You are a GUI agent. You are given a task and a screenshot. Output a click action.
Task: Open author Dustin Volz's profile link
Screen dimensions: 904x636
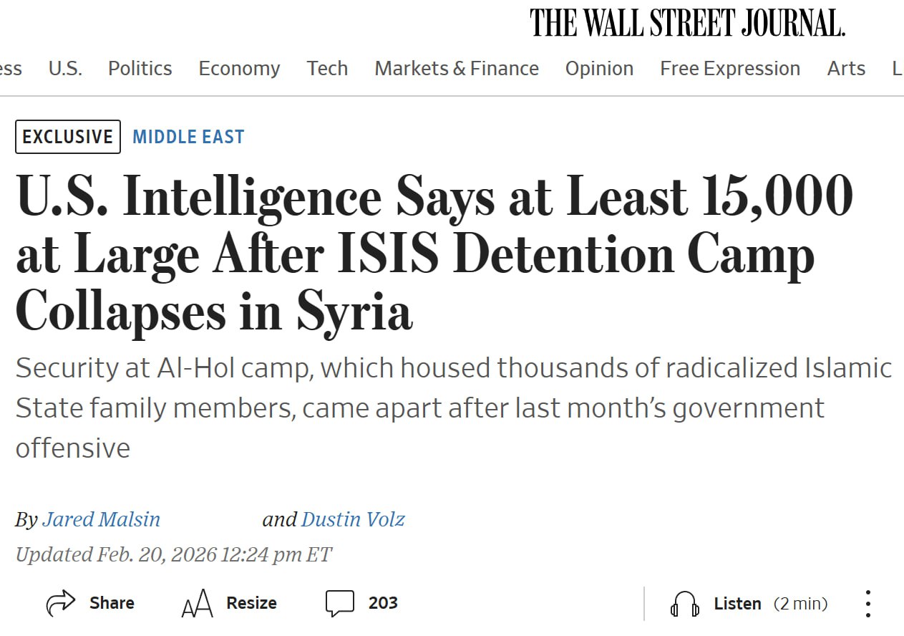(353, 519)
